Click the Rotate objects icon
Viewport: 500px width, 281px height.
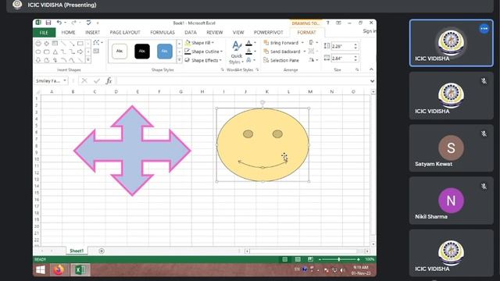point(312,60)
